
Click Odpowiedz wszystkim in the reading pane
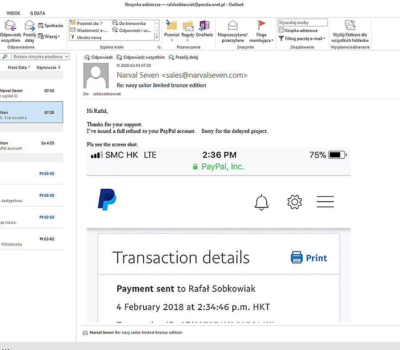coord(140,57)
